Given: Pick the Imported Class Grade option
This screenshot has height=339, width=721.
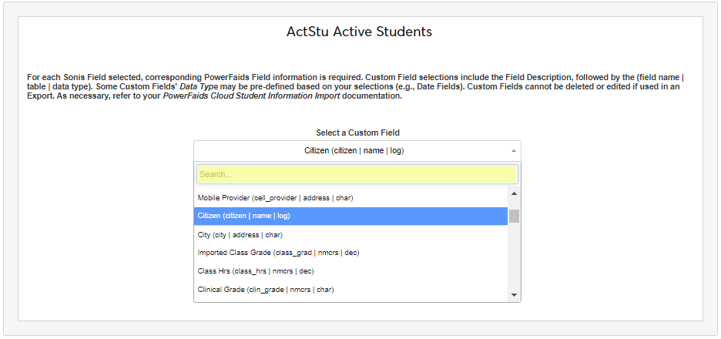Looking at the screenshot, I should [278, 253].
